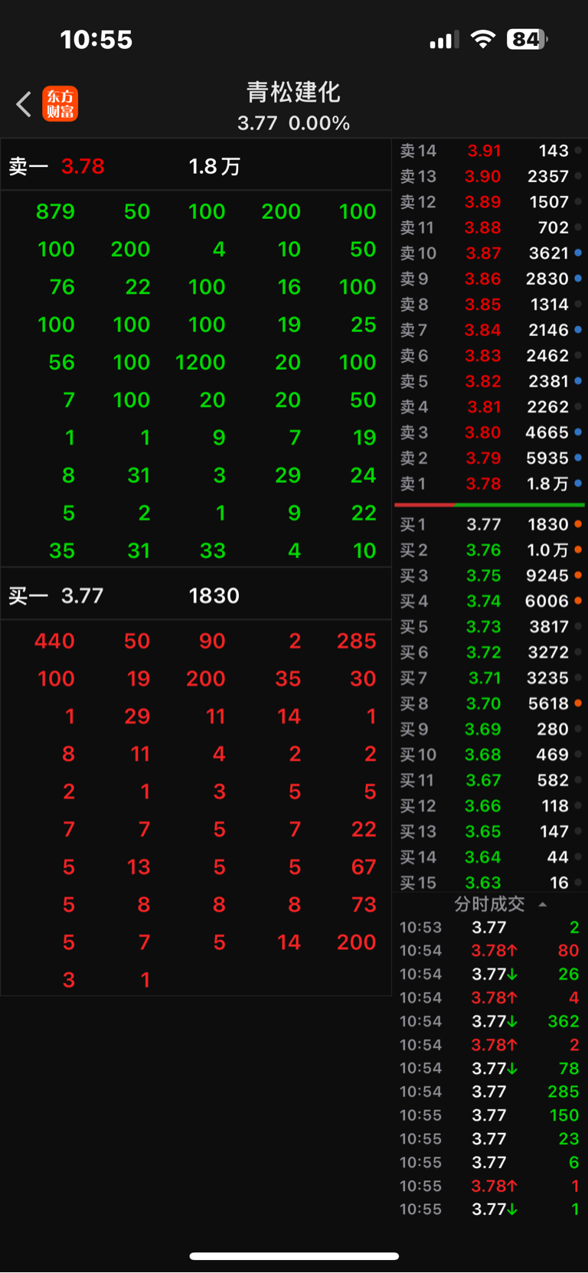Tap the 10:55 status bar clock

point(96,40)
